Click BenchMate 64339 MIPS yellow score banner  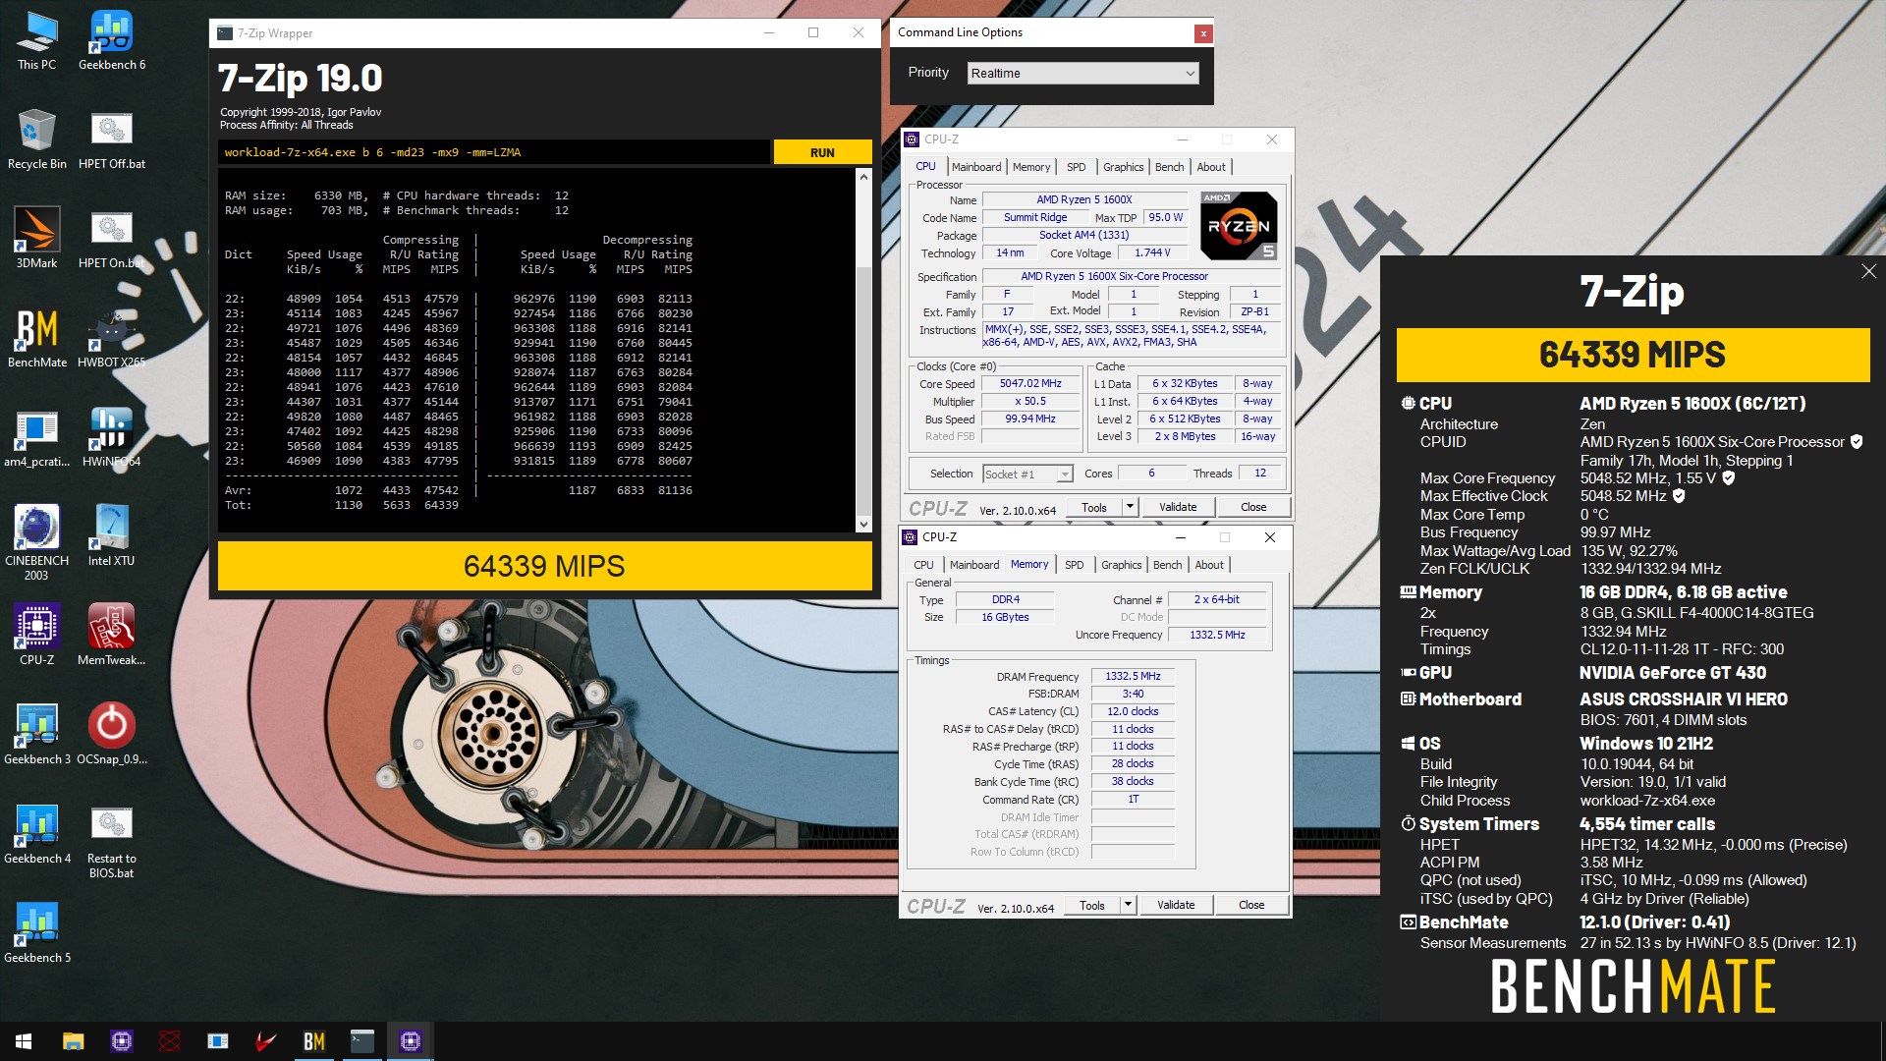[1633, 355]
